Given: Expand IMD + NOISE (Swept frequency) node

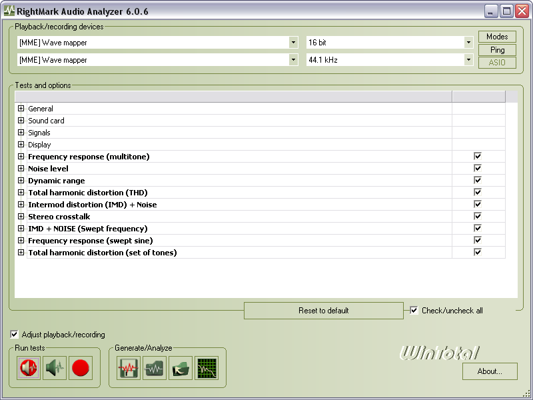Looking at the screenshot, I should tap(21, 228).
